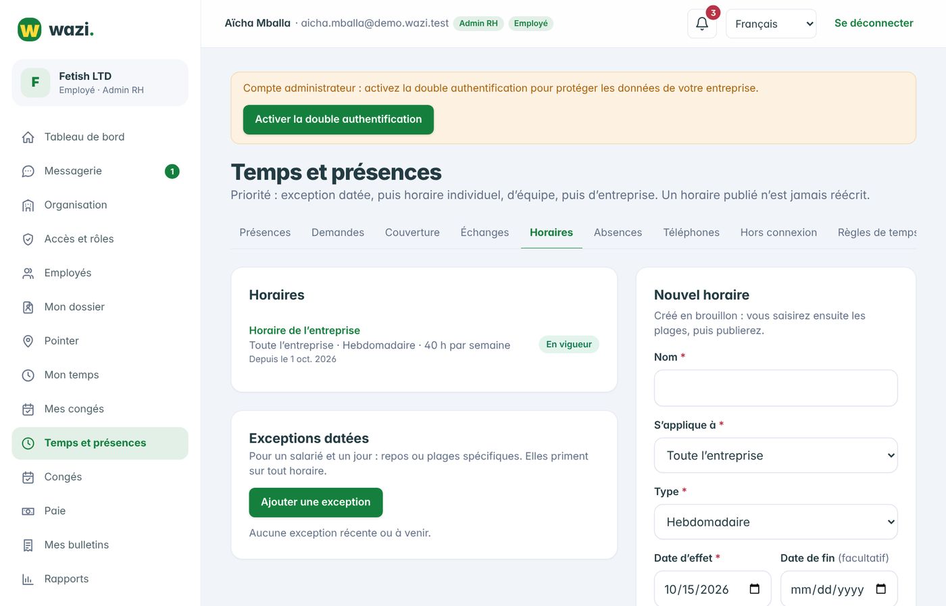Click the Accès et rôles shield icon

(x=28, y=239)
